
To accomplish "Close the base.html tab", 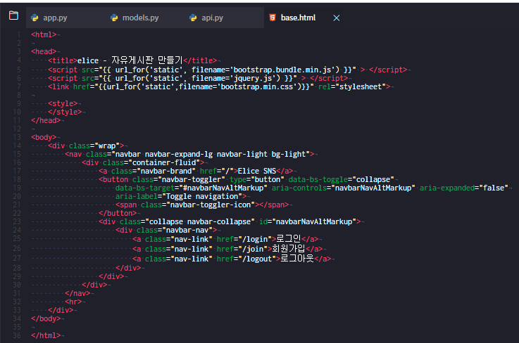I will (x=337, y=18).
